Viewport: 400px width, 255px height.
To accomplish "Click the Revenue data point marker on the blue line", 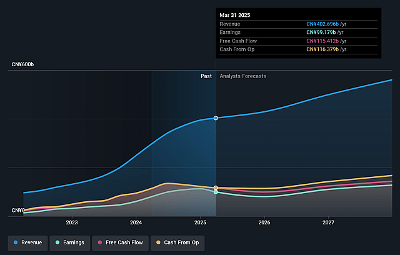I will pos(216,118).
